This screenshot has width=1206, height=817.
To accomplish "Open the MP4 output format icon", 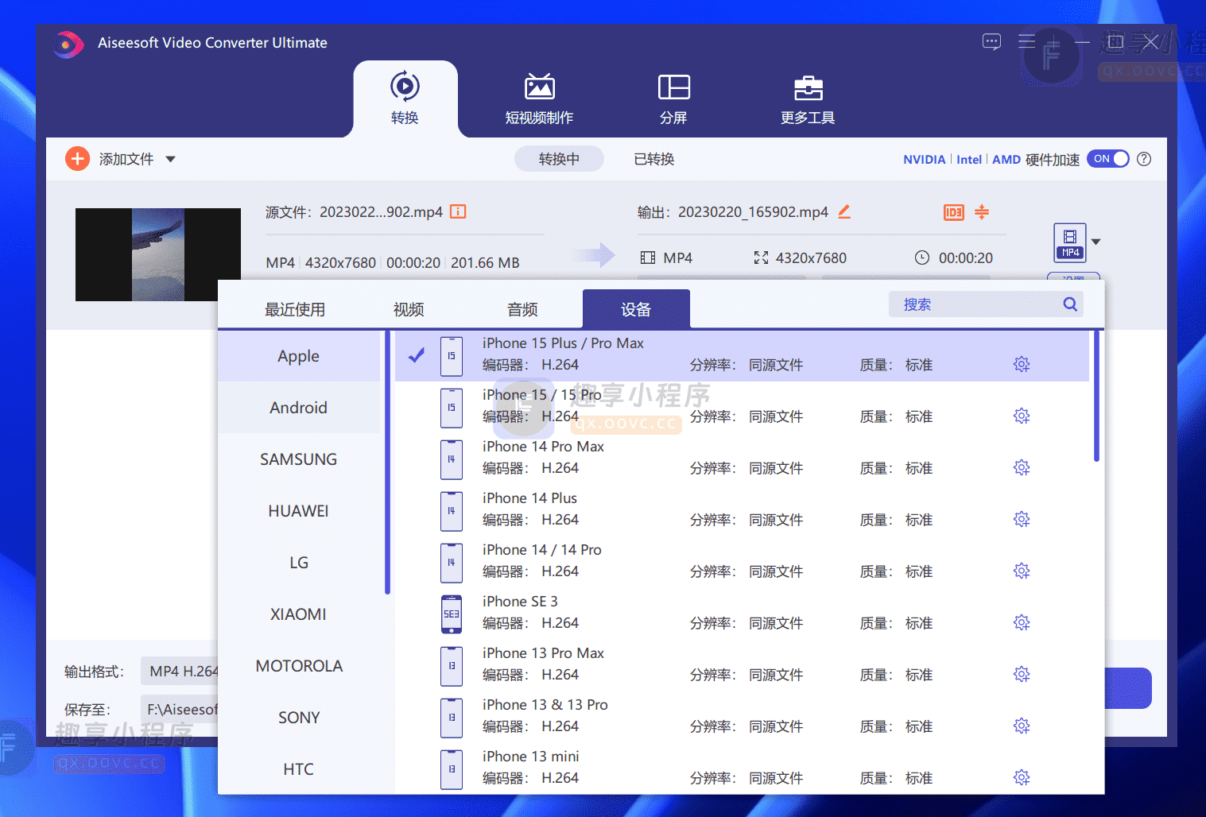I will (1070, 242).
